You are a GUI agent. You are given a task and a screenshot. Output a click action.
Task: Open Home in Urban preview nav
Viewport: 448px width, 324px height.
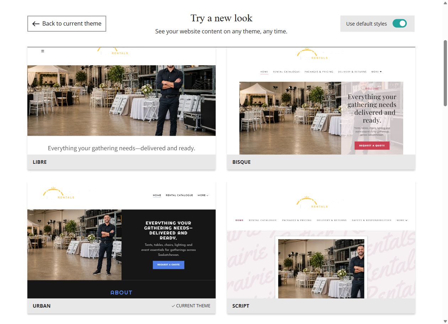click(157, 195)
